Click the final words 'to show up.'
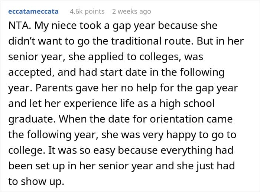 click(x=36, y=182)
